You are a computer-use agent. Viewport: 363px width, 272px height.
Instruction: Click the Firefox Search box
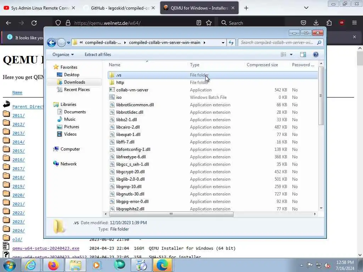point(252,23)
